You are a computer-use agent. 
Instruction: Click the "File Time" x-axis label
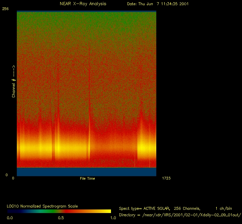tap(87, 178)
